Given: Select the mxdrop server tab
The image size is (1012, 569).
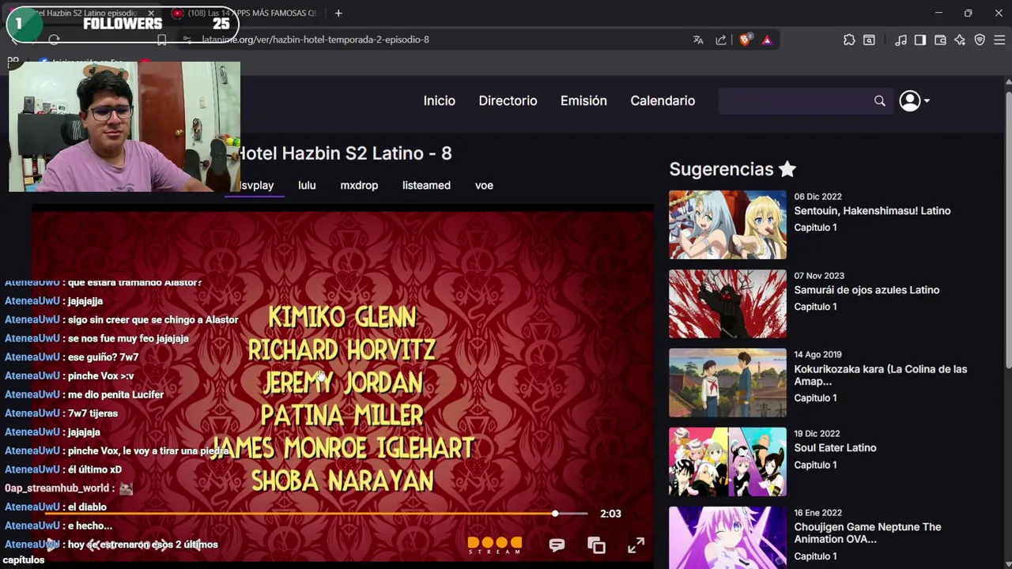Looking at the screenshot, I should [359, 186].
